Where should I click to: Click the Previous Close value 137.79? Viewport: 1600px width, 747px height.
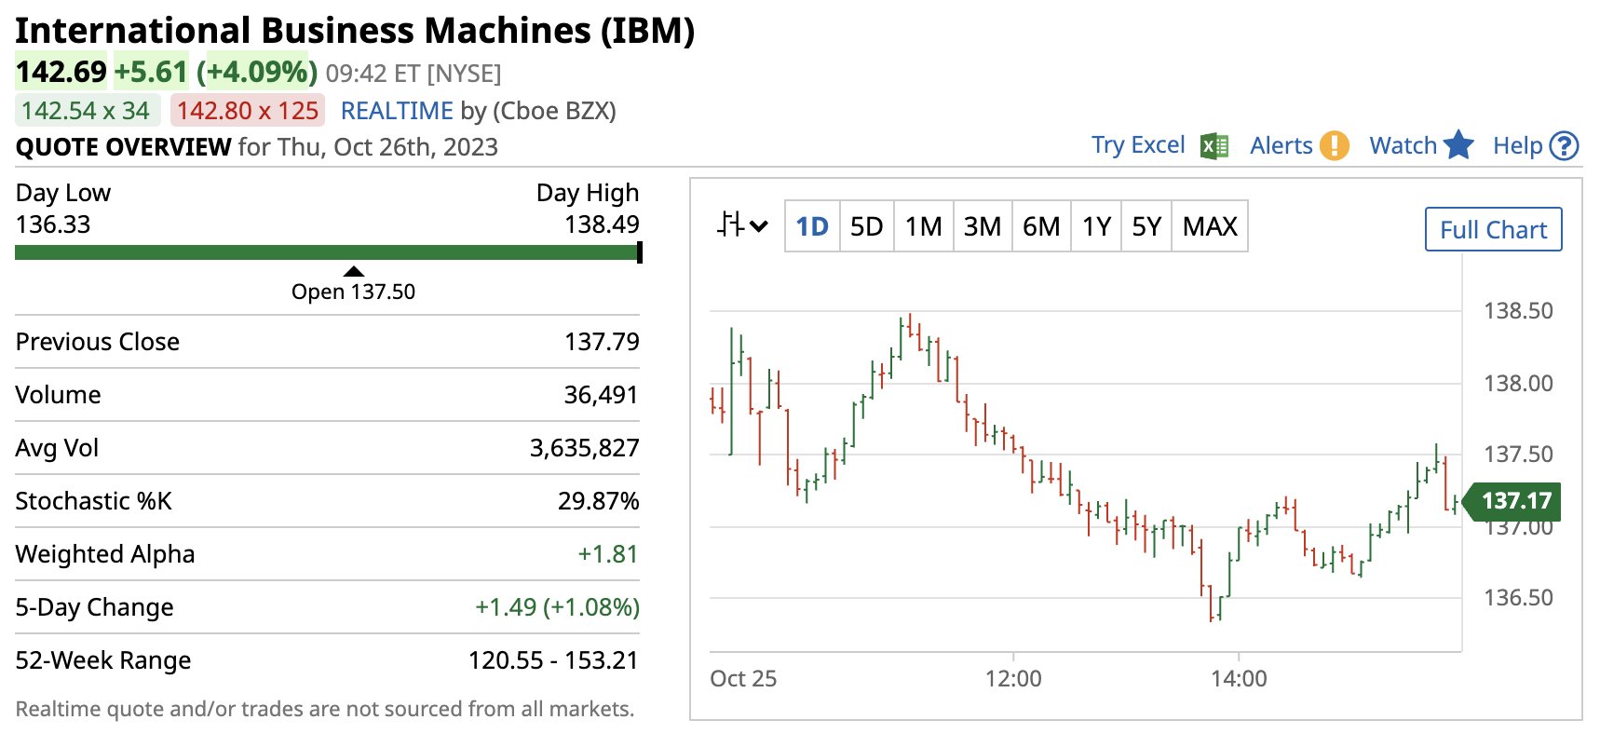pyautogui.click(x=602, y=342)
